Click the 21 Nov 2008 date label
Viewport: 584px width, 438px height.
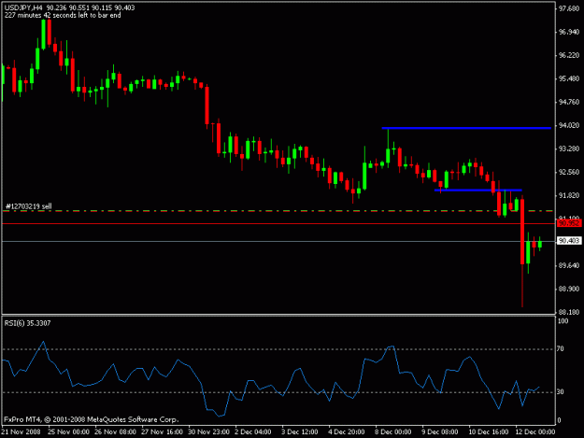pyautogui.click(x=21, y=431)
